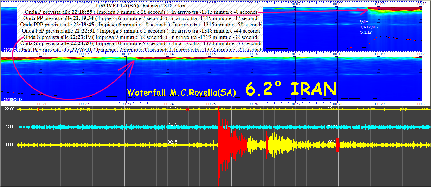Click the 00:14 waterfall time label
431x187 pixels.
[x=169, y=54]
